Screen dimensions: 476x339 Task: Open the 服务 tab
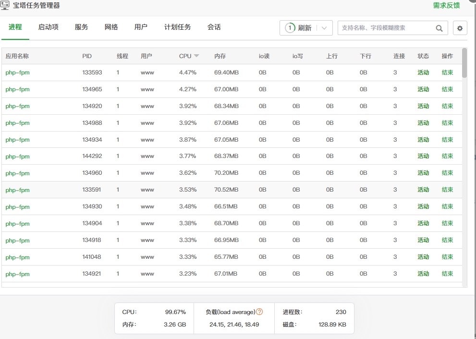[81, 27]
